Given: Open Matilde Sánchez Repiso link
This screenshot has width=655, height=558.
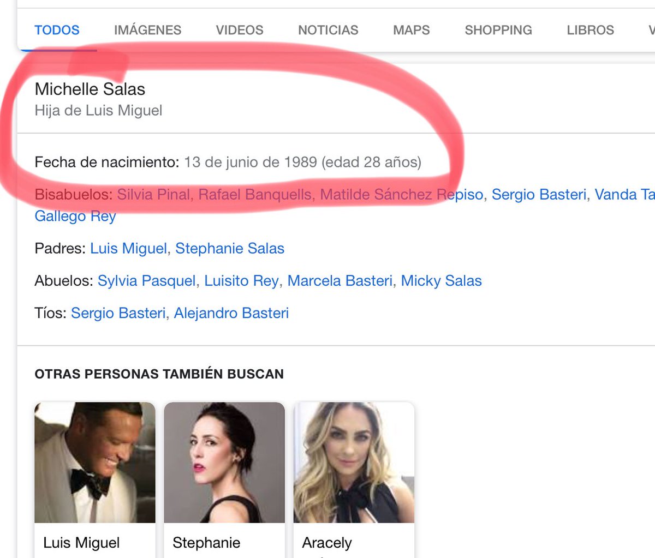Looking at the screenshot, I should click(x=402, y=195).
